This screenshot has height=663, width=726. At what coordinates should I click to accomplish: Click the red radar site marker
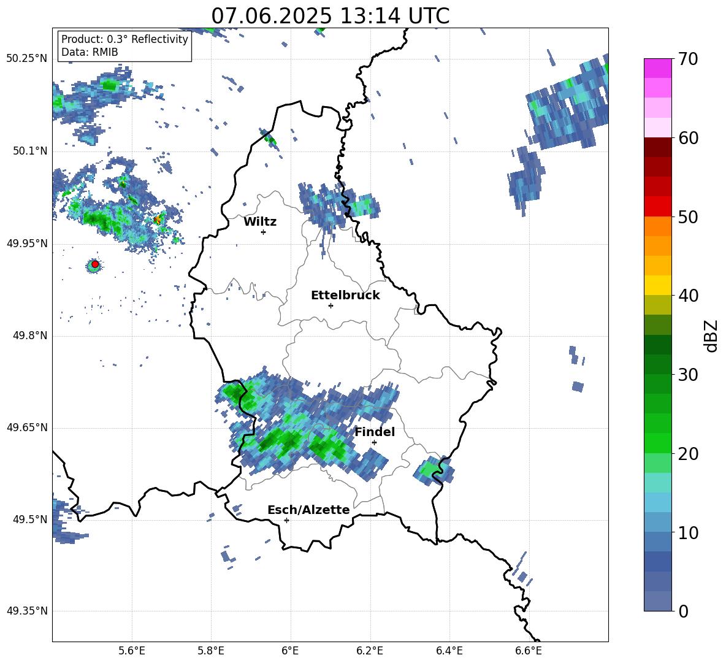95,264
